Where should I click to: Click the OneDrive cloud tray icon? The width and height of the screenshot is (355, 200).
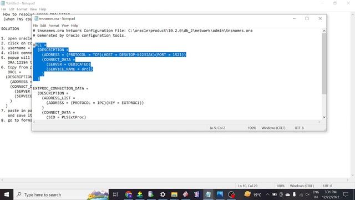(288, 194)
